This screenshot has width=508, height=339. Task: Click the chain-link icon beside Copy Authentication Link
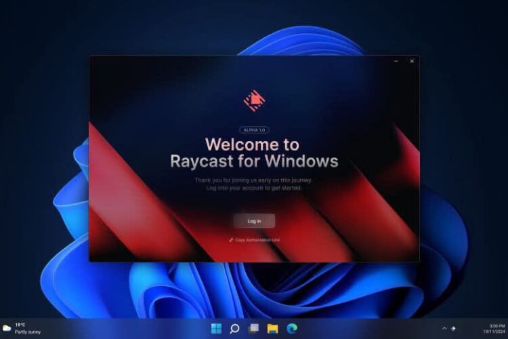(x=232, y=240)
